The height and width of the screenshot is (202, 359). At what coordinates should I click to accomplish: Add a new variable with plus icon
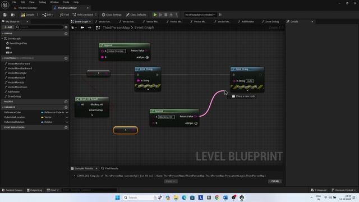tap(66, 107)
